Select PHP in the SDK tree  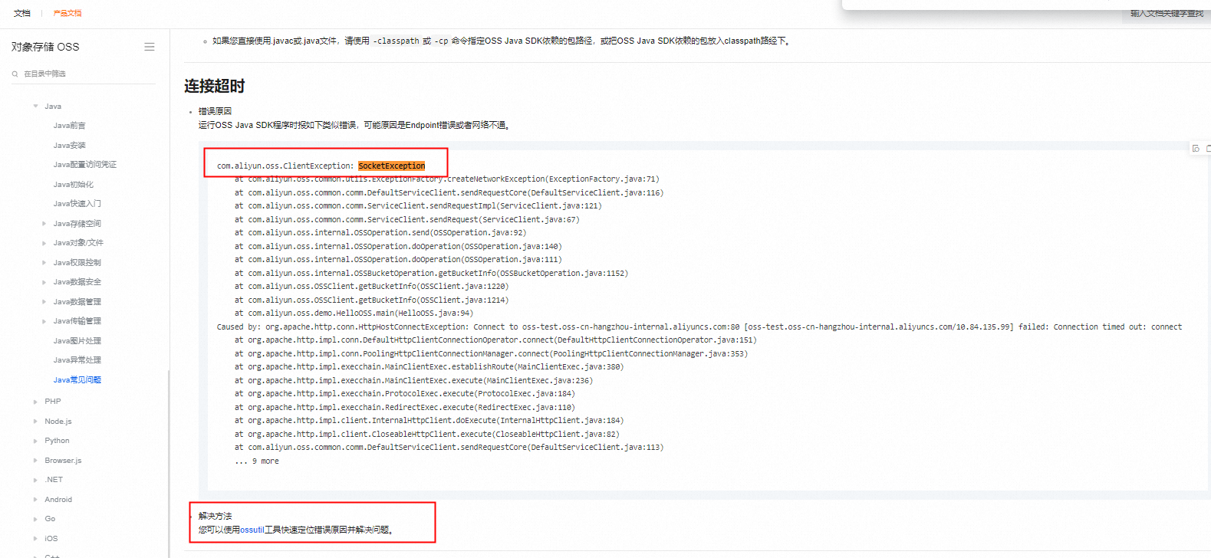pos(53,402)
